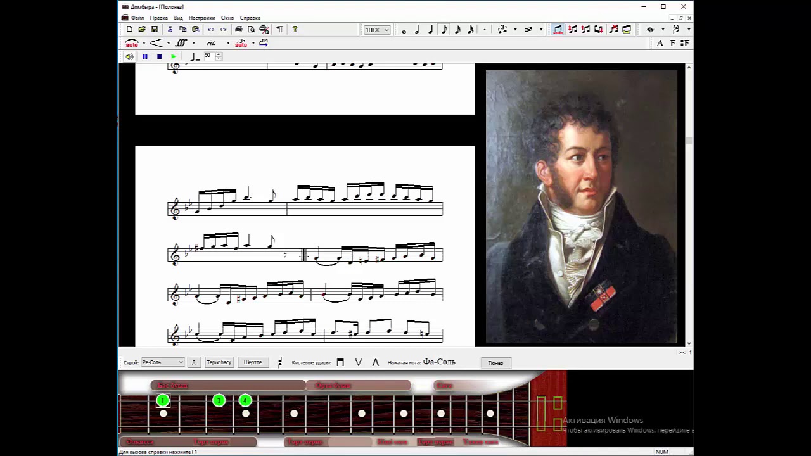This screenshot has width=811, height=456.
Task: Open the Окно menu
Action: pos(227,18)
